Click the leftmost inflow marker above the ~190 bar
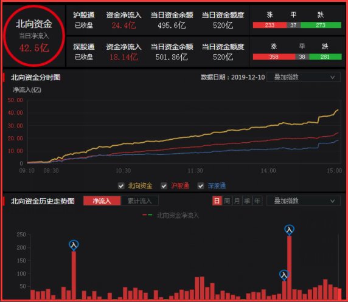The width and height of the screenshot is (348, 302). [74, 245]
